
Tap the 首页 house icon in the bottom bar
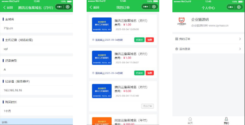tap(190, 119)
